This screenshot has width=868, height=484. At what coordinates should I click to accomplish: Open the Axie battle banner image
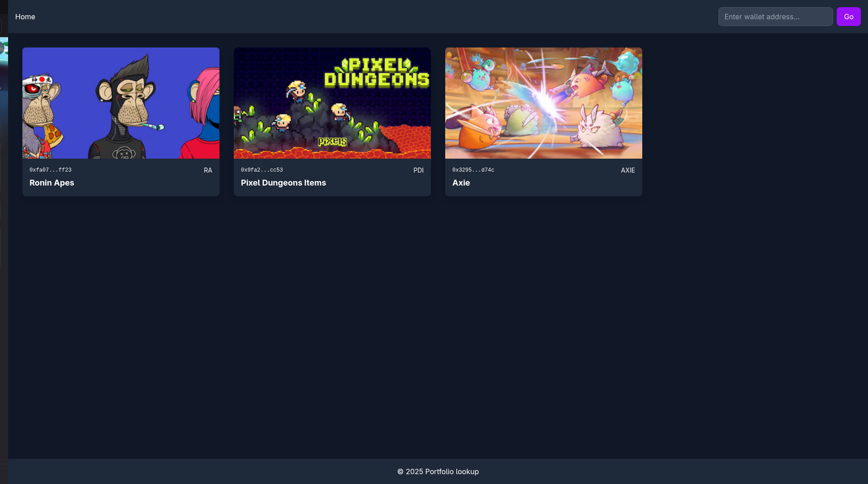point(543,103)
